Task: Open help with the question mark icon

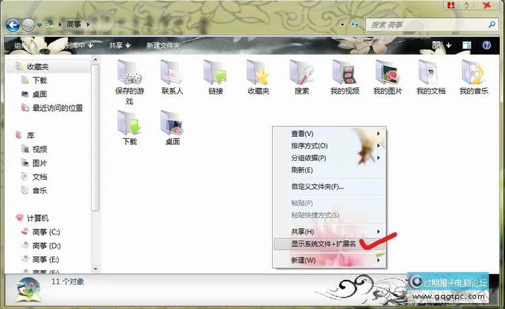Action: tap(487, 45)
